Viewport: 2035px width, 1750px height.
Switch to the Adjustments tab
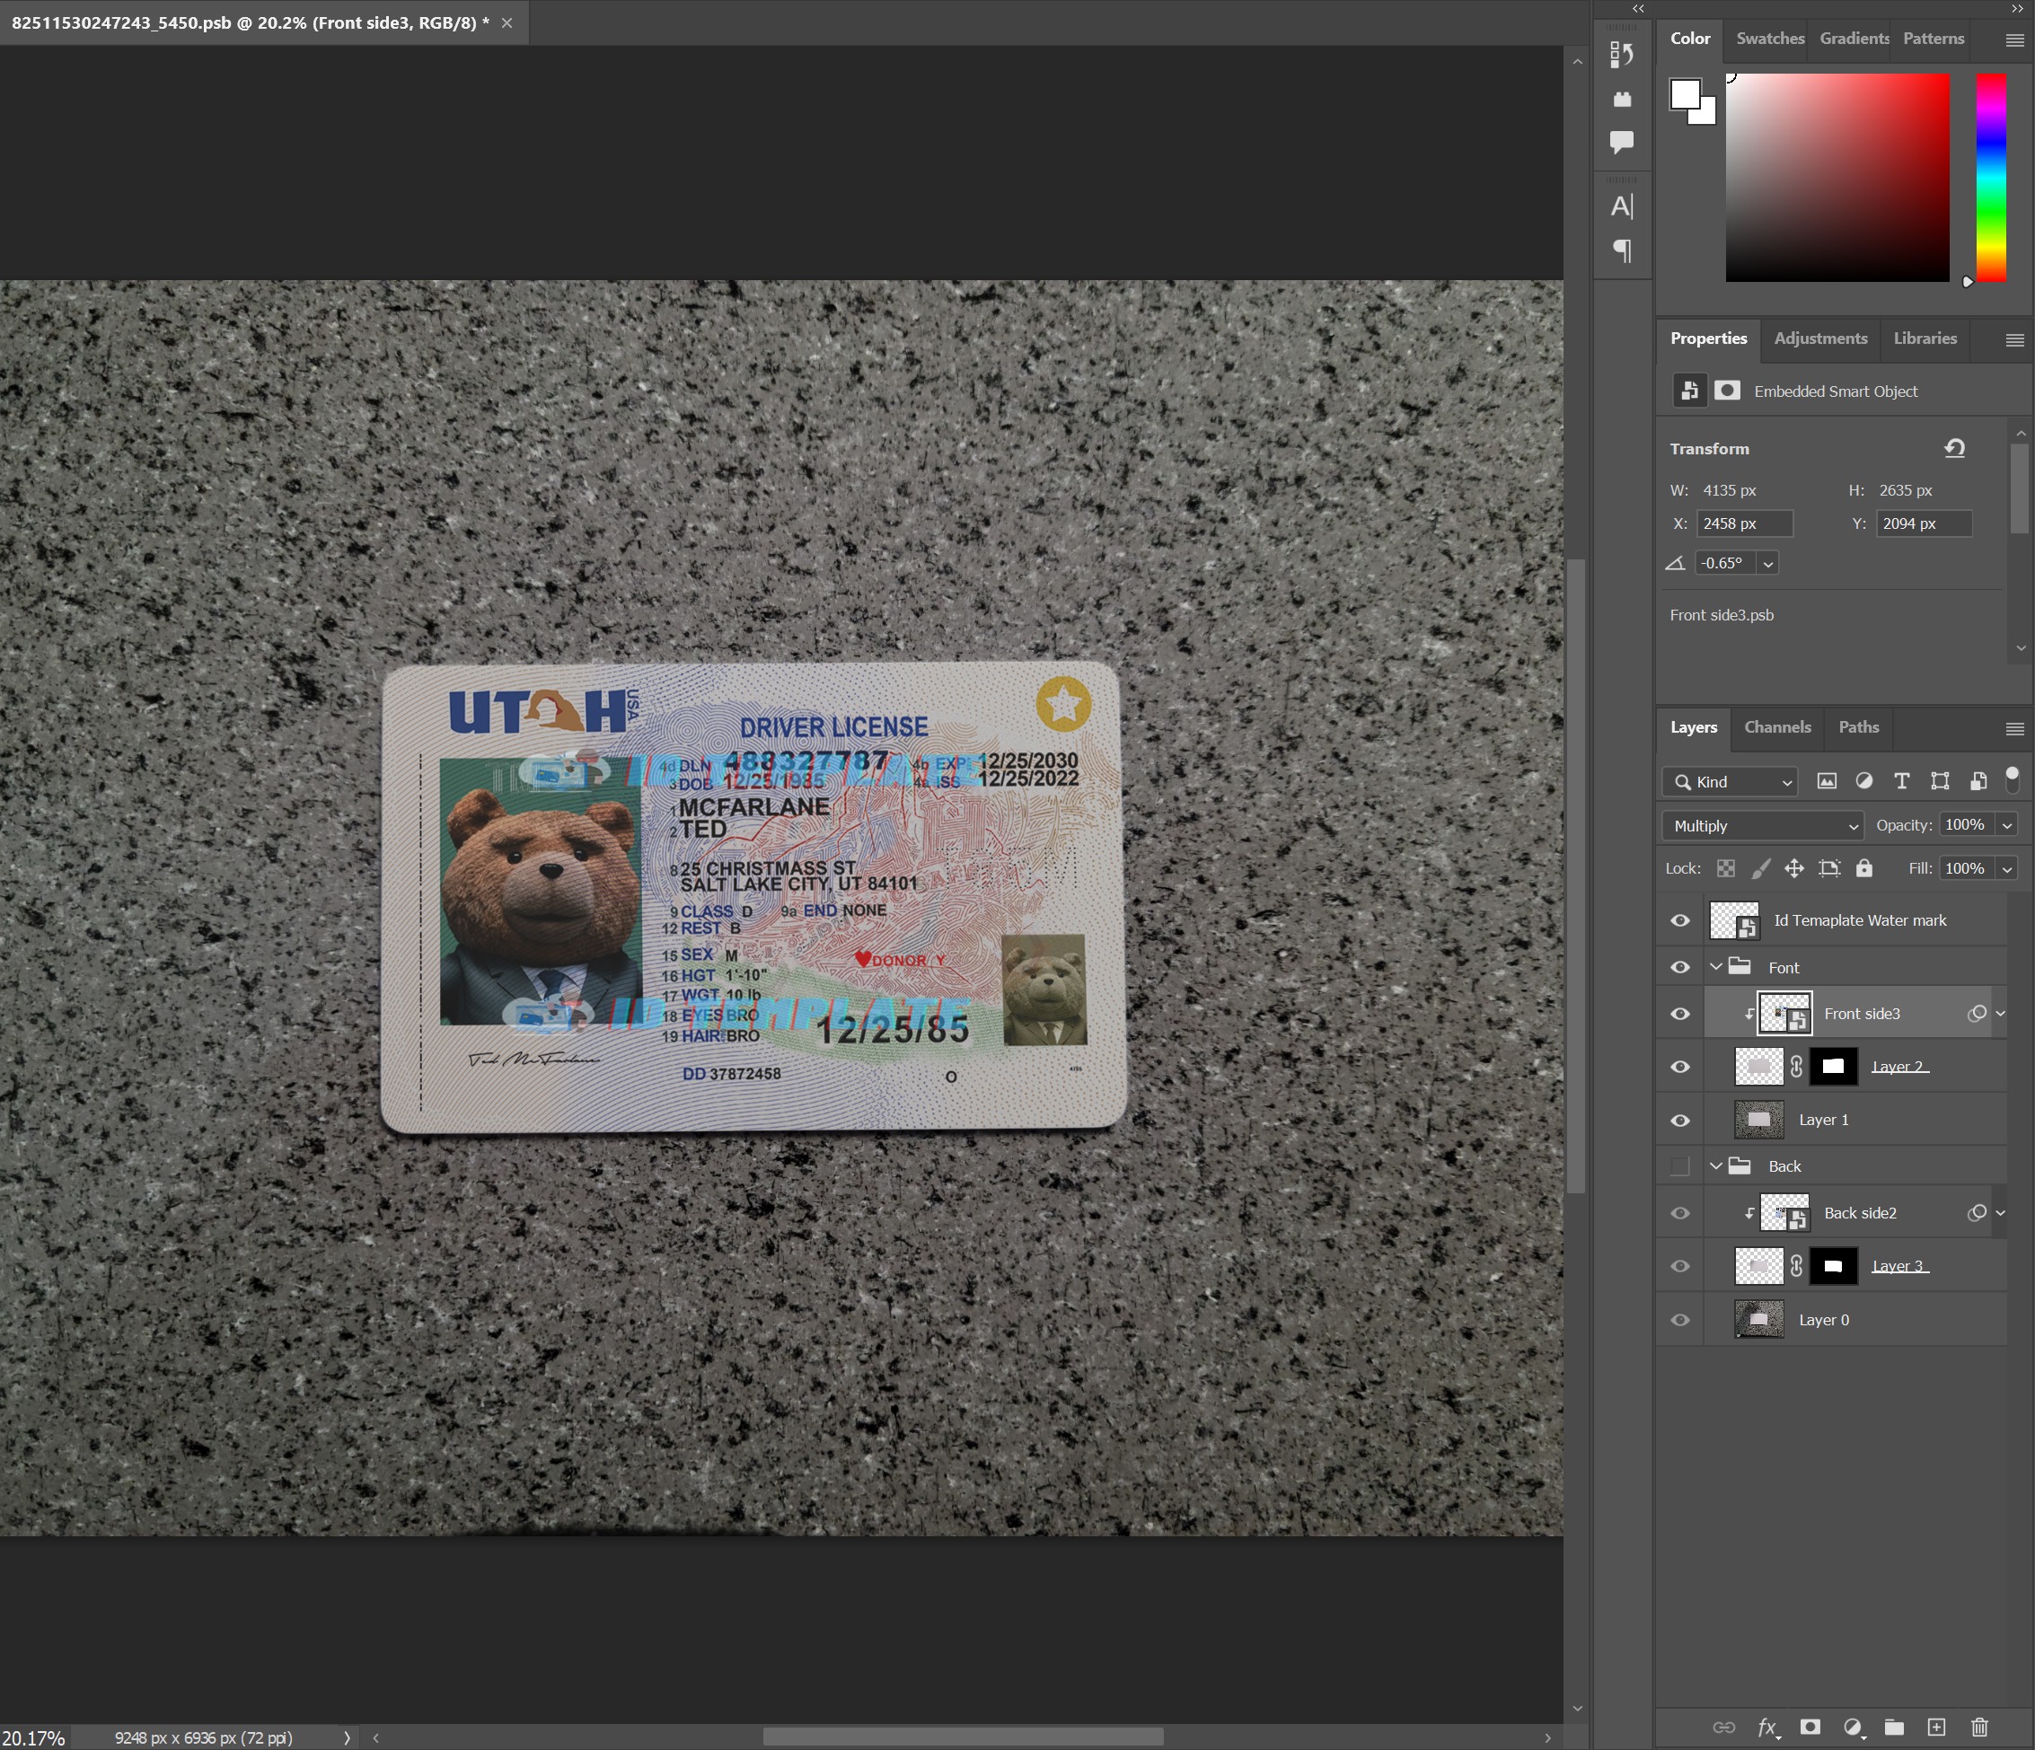pyautogui.click(x=1819, y=338)
